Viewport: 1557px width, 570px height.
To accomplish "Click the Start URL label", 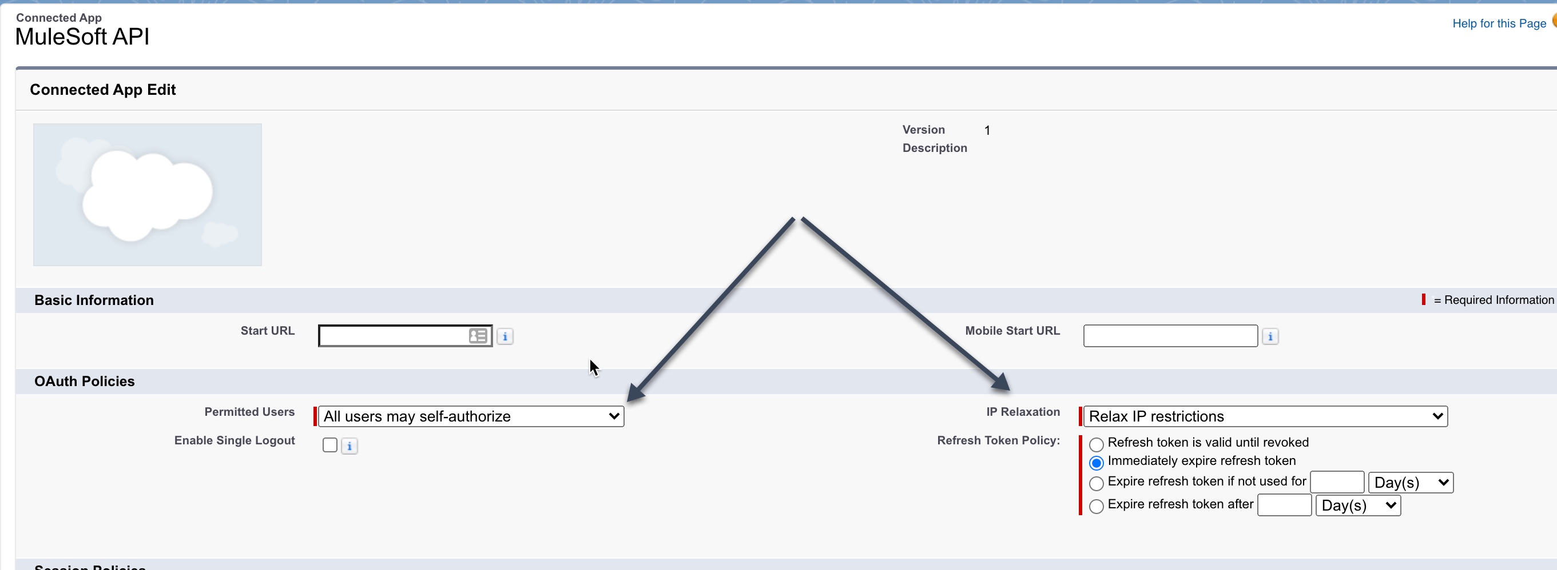I will pyautogui.click(x=268, y=331).
